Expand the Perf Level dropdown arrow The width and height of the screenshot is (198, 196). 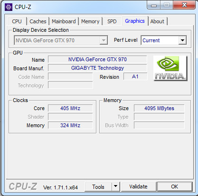pos(182,40)
